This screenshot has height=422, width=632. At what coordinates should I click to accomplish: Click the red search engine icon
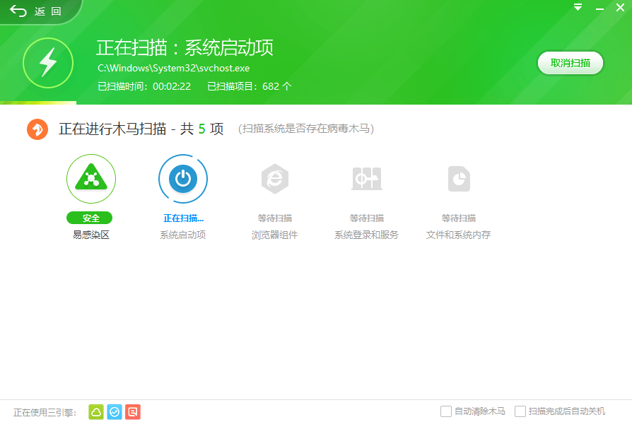coord(133,412)
